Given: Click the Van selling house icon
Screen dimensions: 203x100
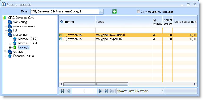Looking at the screenshot, I should (x=10, y=22).
